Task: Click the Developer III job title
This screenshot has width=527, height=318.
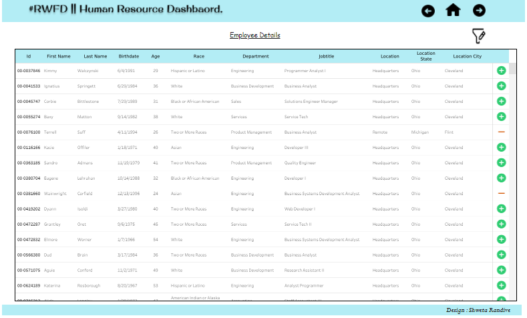Action: (296, 148)
